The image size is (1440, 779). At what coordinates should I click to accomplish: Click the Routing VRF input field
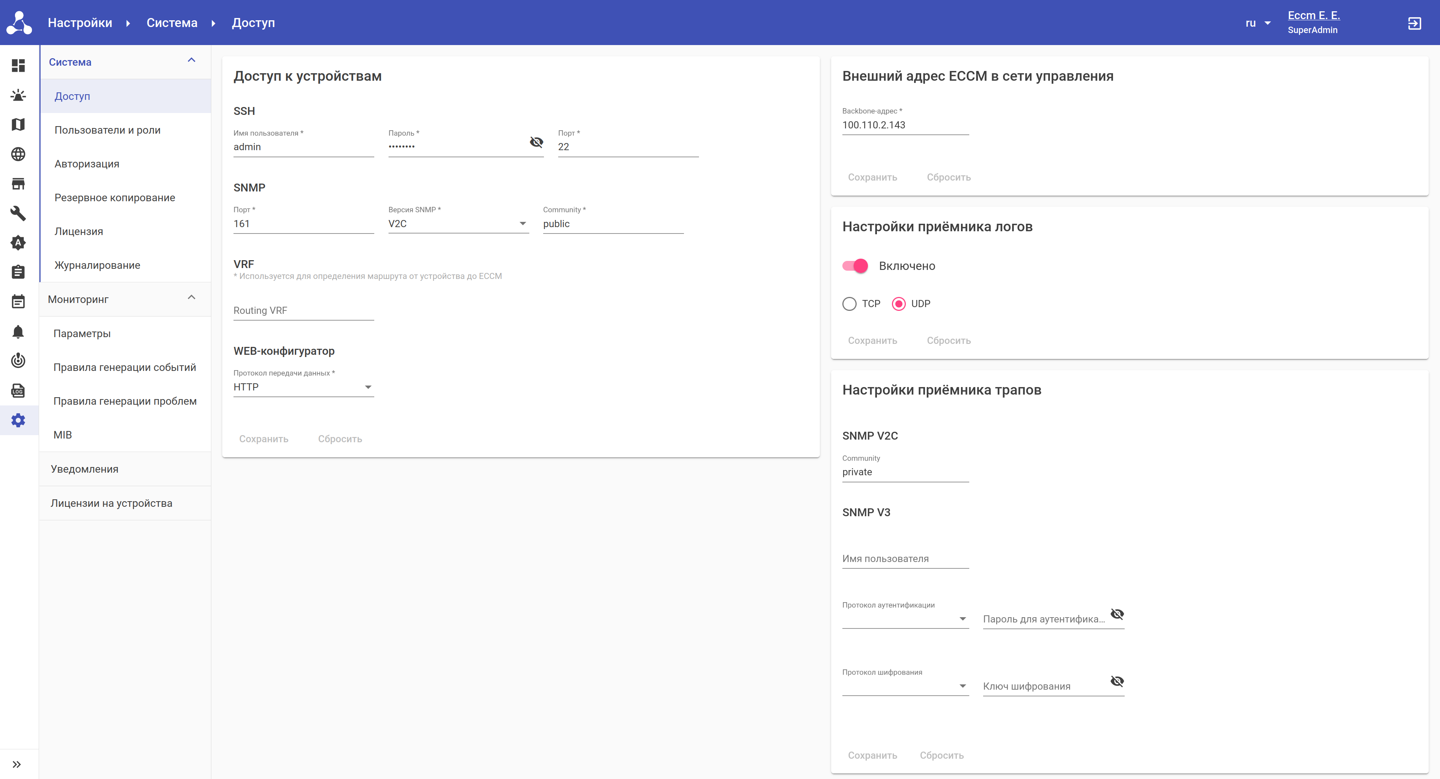pos(303,310)
